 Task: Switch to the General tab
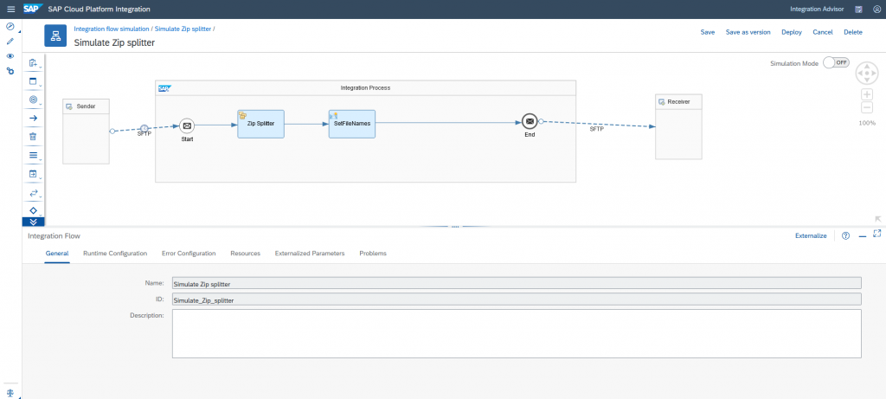(57, 254)
